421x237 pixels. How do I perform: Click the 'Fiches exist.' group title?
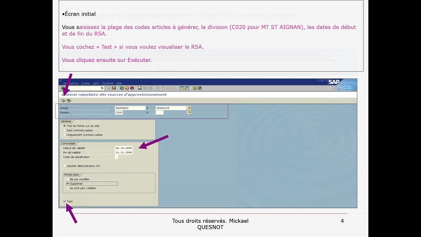click(71, 174)
